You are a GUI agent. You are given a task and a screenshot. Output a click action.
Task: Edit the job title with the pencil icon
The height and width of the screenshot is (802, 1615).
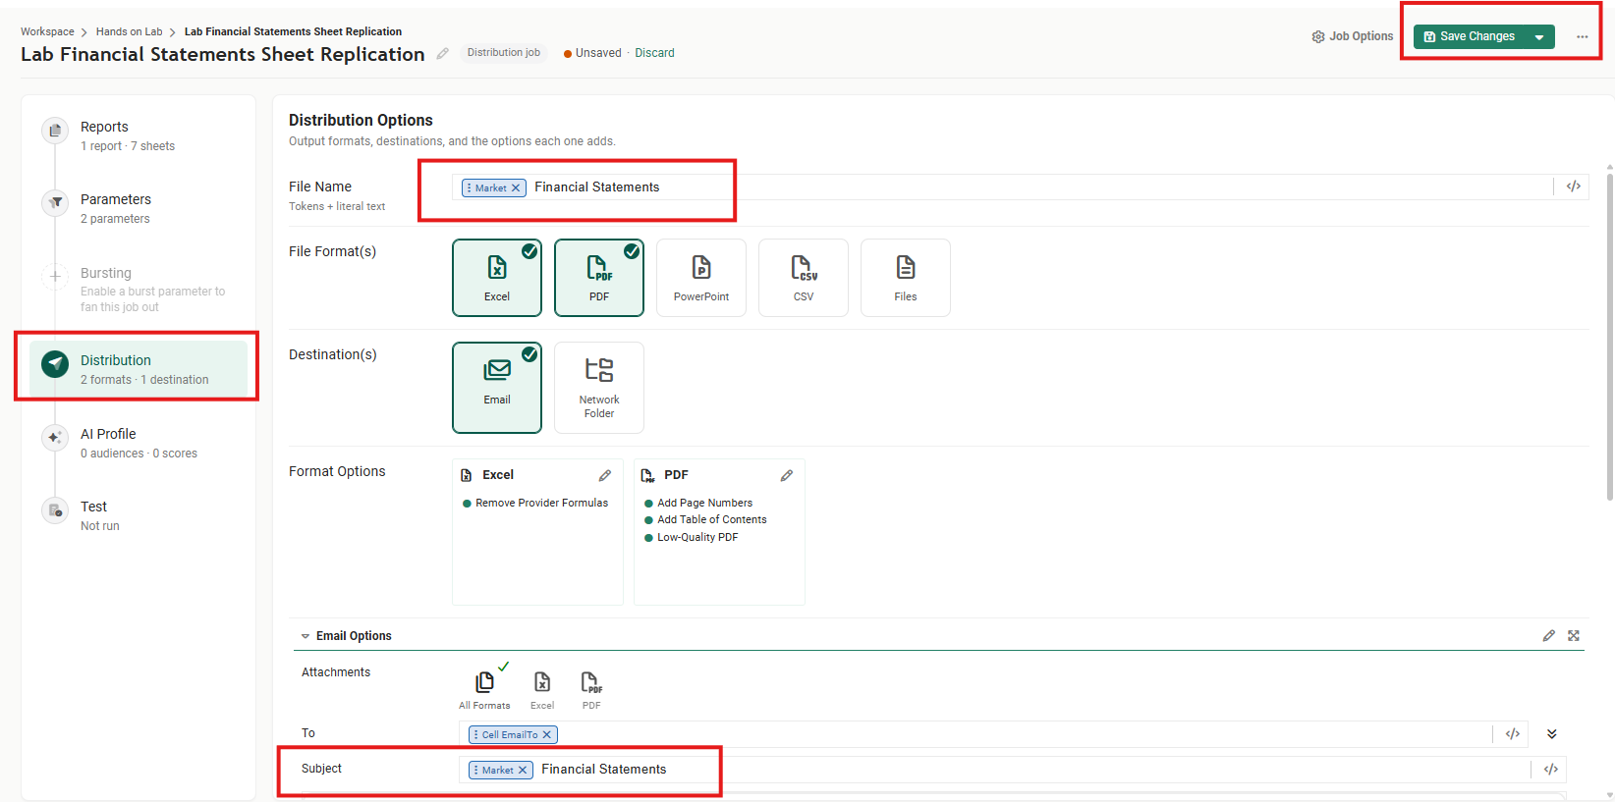pos(443,54)
